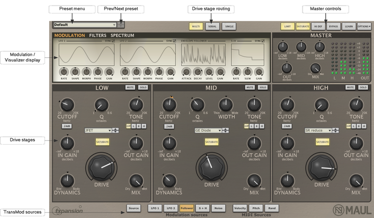This screenshot has height=218, width=374.
Task: Click the Master HIGH decibels knob
Action: [320, 47]
